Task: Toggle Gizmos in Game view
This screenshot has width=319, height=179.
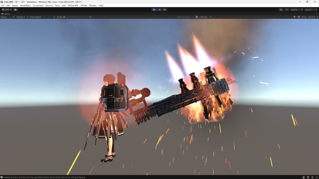Action: pos(312,17)
